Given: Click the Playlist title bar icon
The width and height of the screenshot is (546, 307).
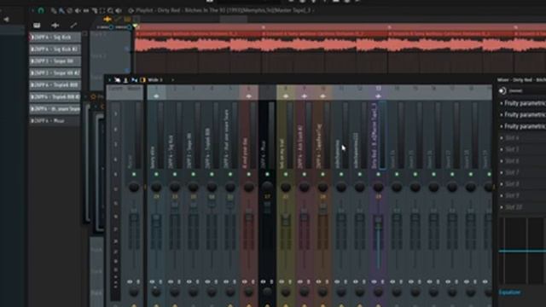Looking at the screenshot, I should point(131,11).
